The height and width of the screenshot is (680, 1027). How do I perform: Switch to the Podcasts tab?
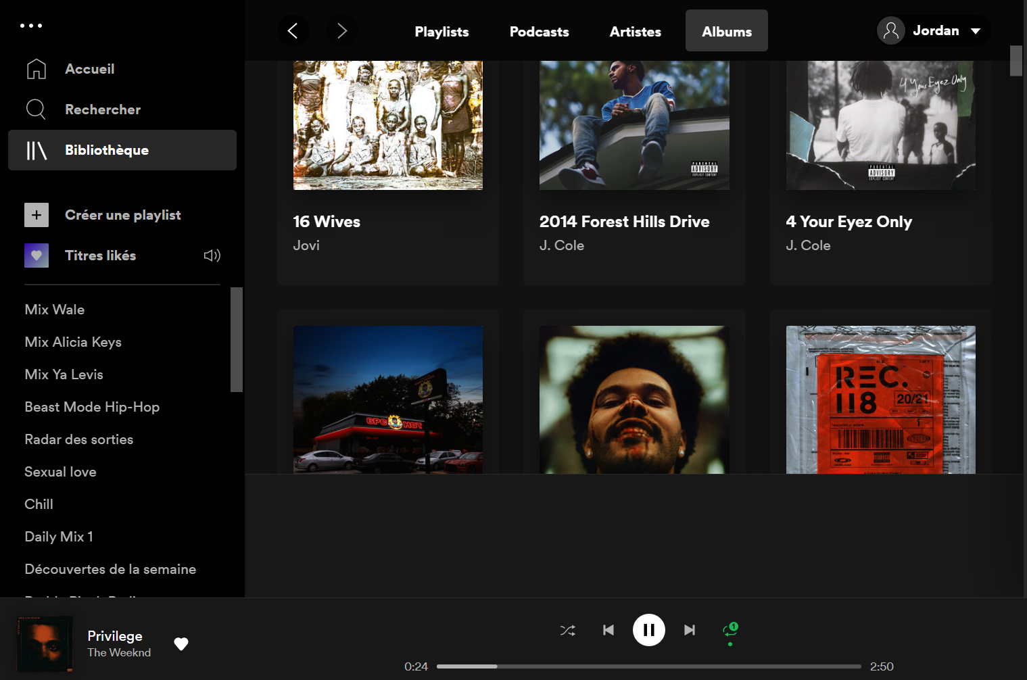coord(539,32)
